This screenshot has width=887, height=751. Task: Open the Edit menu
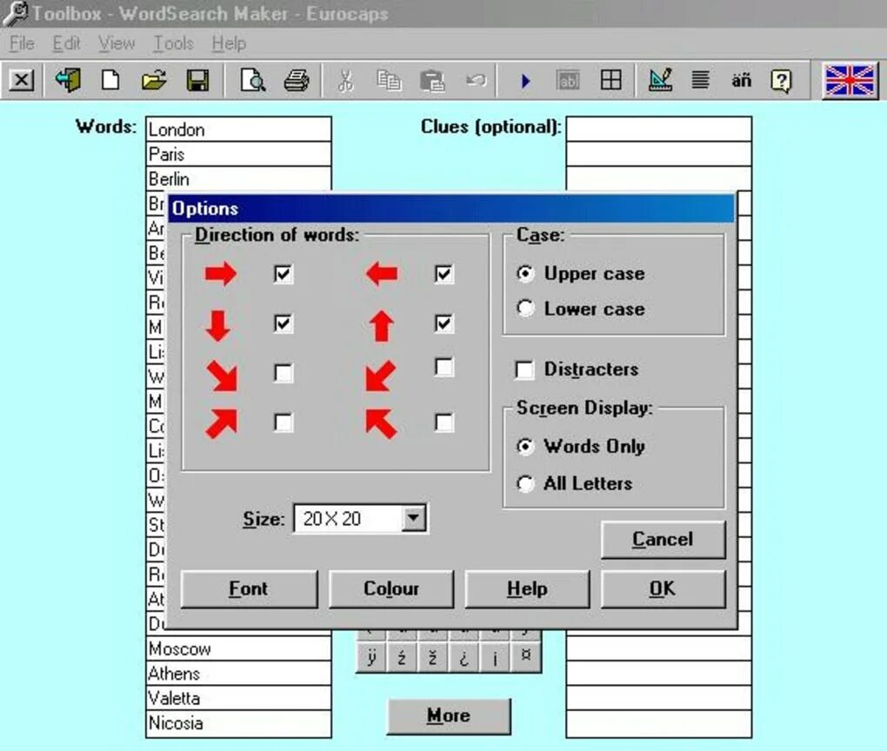point(66,43)
